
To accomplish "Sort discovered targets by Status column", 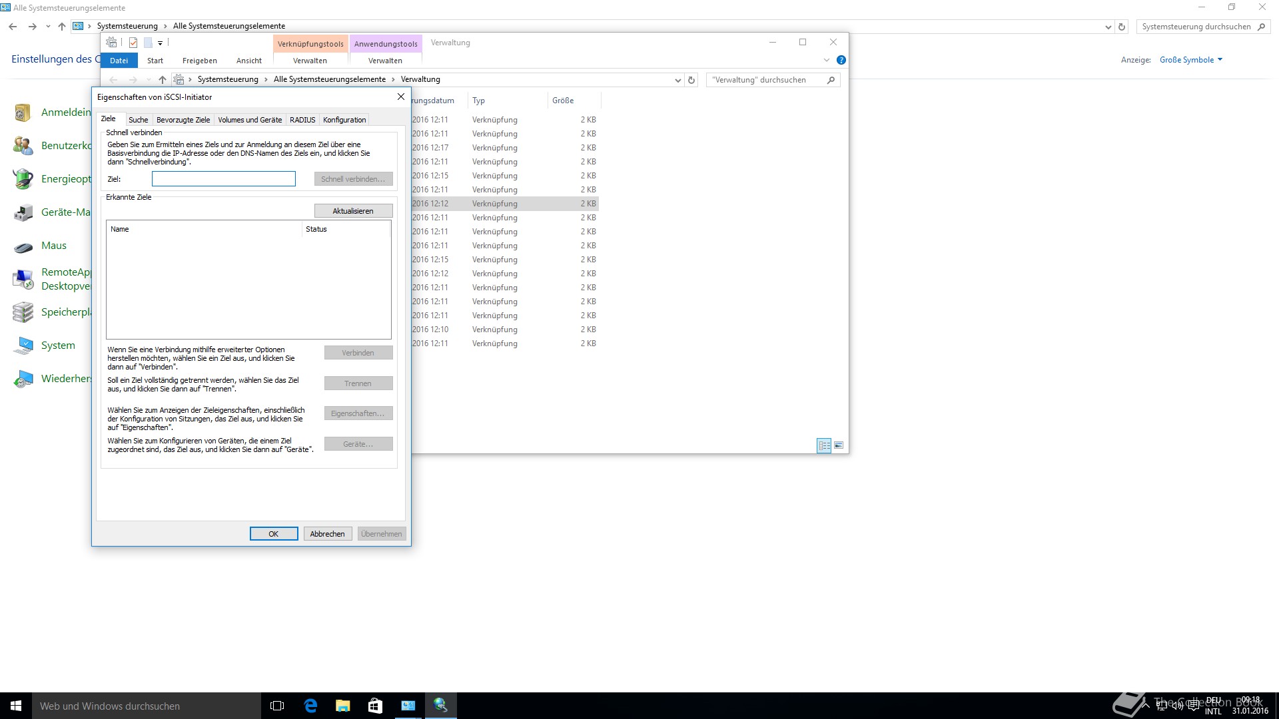I will click(x=345, y=229).
